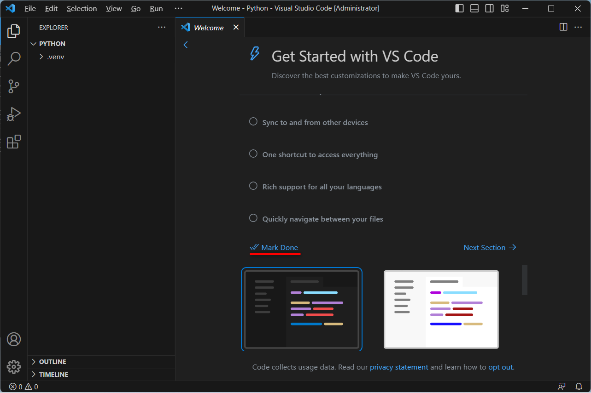Open the Run menu
This screenshot has width=591, height=393.
[156, 8]
